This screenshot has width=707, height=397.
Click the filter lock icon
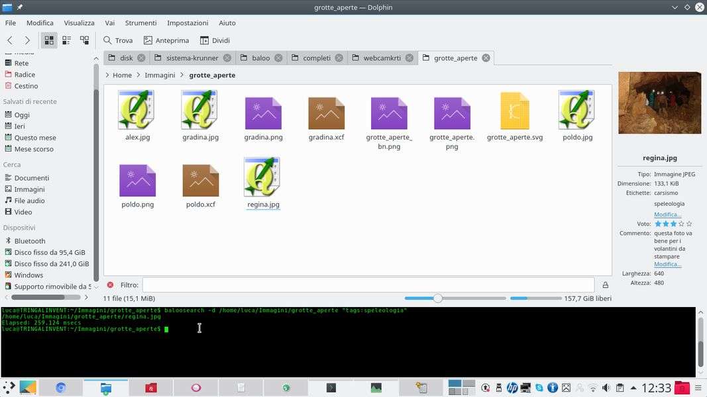tap(605, 285)
